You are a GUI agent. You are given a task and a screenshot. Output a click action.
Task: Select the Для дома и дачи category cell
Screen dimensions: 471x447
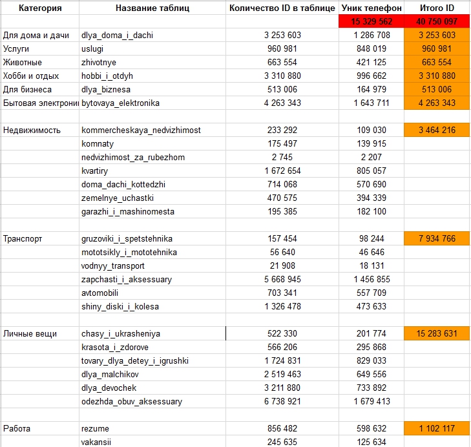40,35
